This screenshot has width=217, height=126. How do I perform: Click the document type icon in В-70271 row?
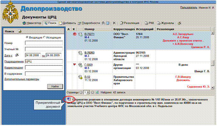pos(80,34)
